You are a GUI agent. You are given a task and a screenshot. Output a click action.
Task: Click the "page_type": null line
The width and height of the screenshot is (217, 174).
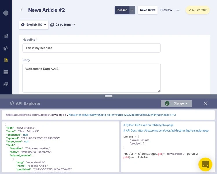click(x=18, y=142)
